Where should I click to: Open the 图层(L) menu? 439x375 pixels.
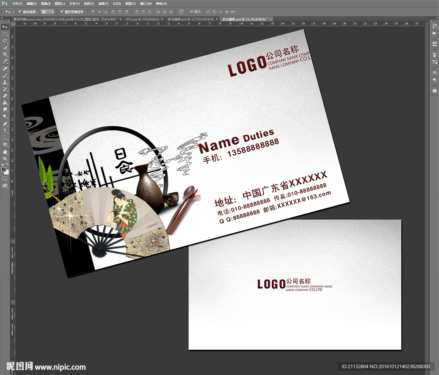60,3
